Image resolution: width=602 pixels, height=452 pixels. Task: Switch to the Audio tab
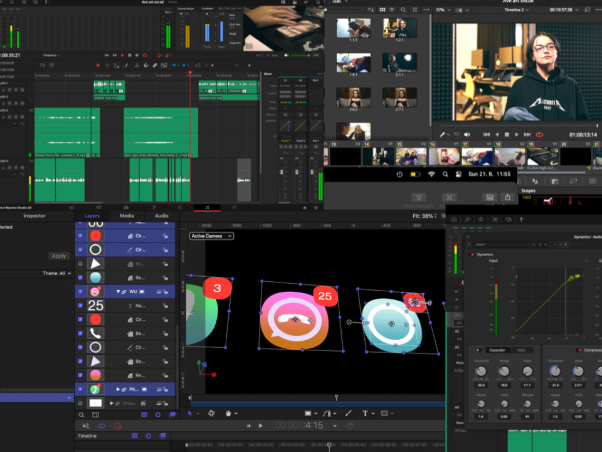click(162, 215)
